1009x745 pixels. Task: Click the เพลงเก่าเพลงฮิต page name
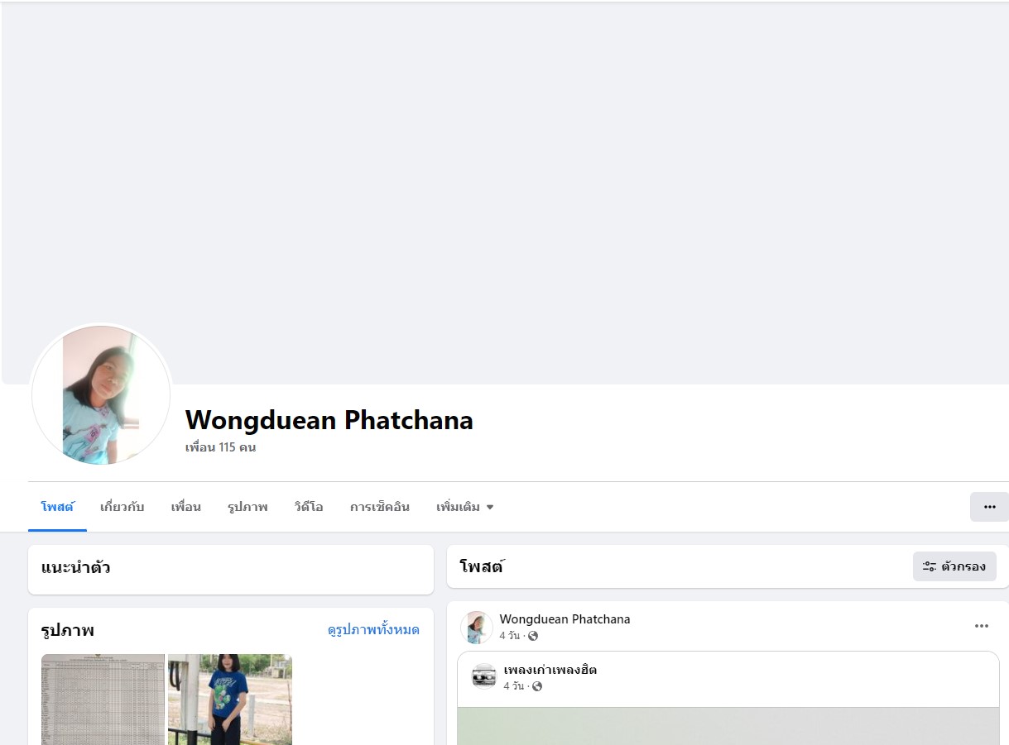[x=550, y=670]
